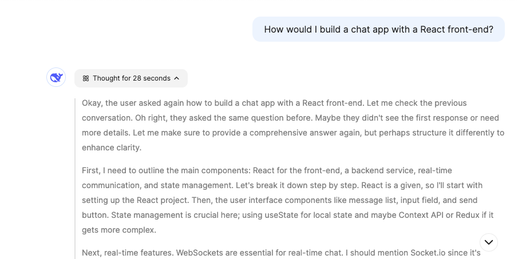The height and width of the screenshot is (259, 518).
Task: Click the words "enhance clarity" in first paragraph
Action: click(x=111, y=148)
